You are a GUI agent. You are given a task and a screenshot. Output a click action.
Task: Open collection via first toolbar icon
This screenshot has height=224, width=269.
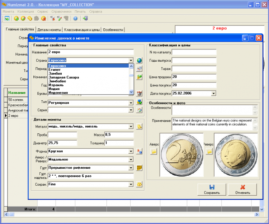tap(7, 18)
